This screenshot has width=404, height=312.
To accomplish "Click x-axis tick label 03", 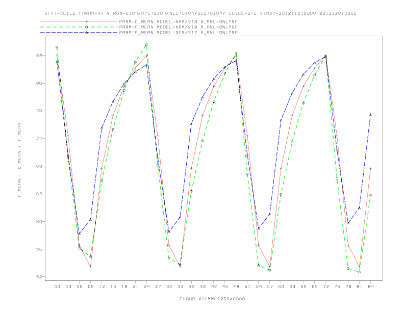I will pos(68,287).
